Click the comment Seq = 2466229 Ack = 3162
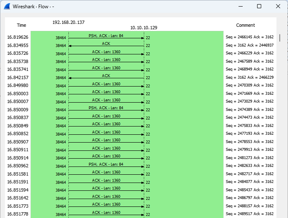Image resolution: width=288 pixels, height=218 pixels. tap(250, 53)
